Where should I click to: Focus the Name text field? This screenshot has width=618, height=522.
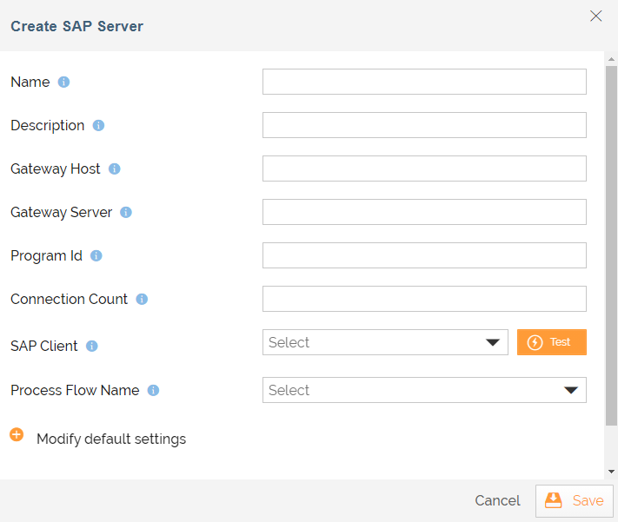pyautogui.click(x=424, y=82)
